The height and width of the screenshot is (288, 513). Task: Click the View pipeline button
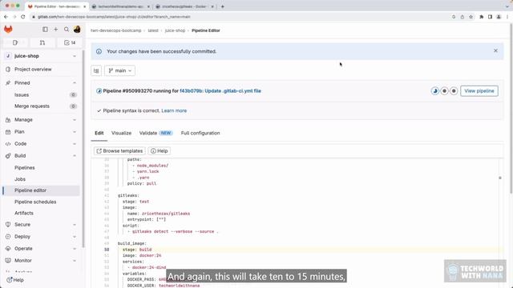[479, 90]
